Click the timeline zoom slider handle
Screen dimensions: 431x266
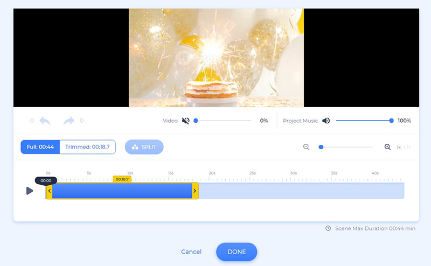point(321,147)
